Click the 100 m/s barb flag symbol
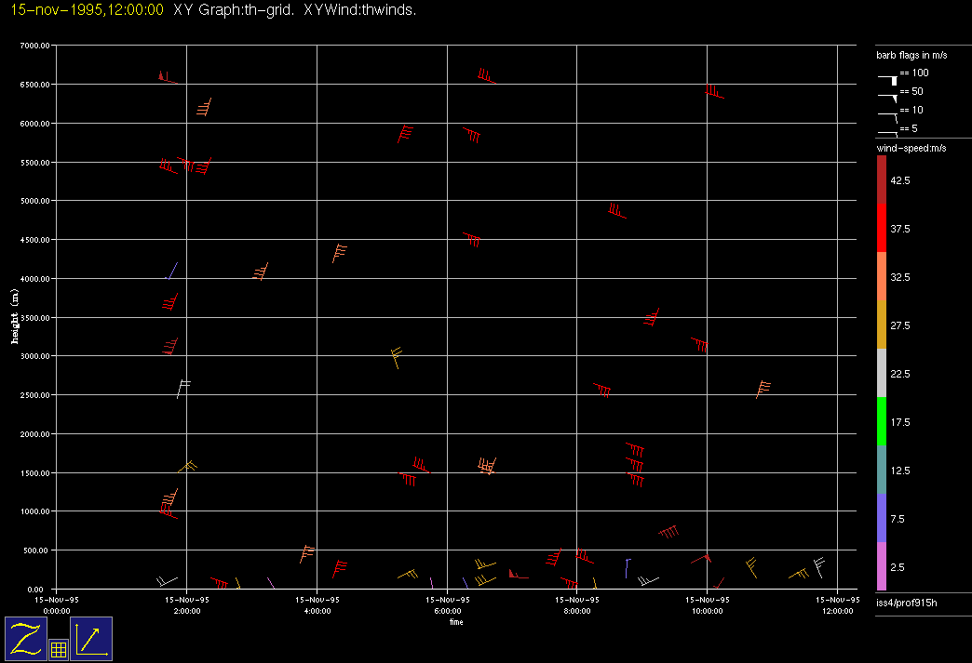The height and width of the screenshot is (663, 972). coord(890,78)
